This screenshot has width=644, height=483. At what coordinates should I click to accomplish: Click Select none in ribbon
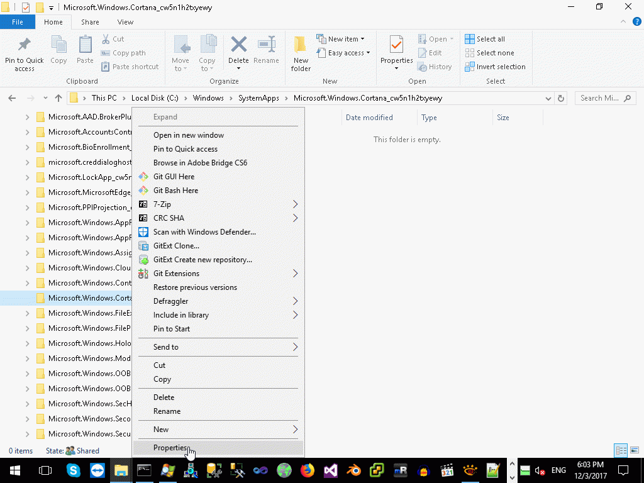(489, 53)
